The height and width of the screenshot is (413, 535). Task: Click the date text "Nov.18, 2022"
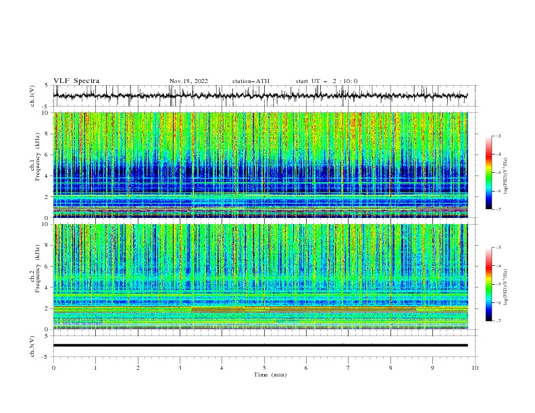click(x=188, y=81)
